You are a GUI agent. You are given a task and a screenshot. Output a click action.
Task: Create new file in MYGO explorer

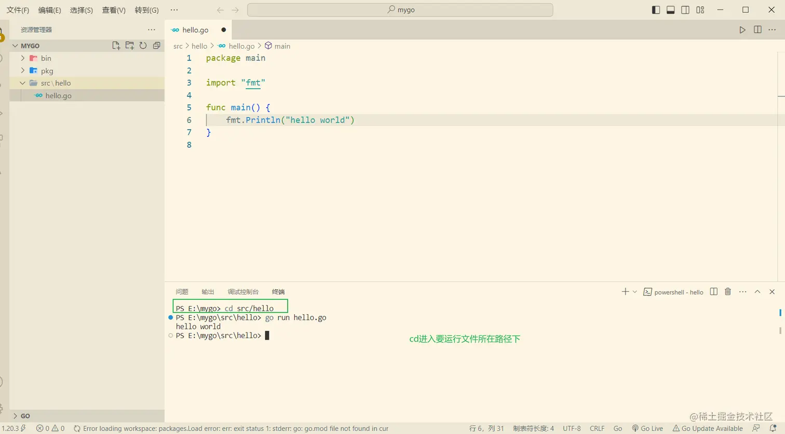tap(116, 46)
